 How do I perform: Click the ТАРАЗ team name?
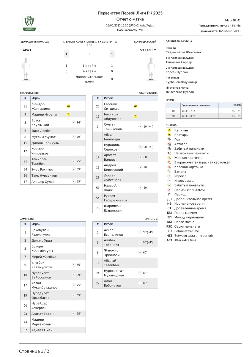click(x=26, y=50)
